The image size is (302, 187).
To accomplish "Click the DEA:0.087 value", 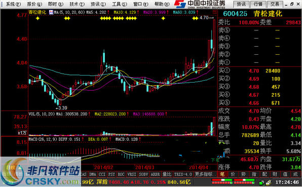I will (98, 139).
